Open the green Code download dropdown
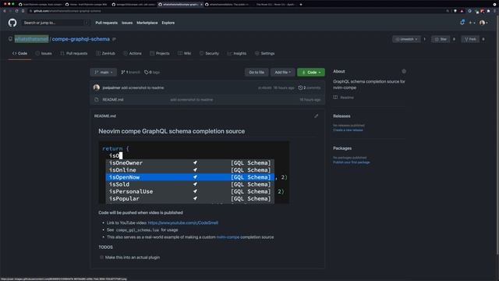This screenshot has width=499, height=281. point(311,73)
